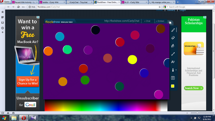Screen dimensions: 215x121
Task: Click the Opera Turbo status icon
Action: (13, 113)
